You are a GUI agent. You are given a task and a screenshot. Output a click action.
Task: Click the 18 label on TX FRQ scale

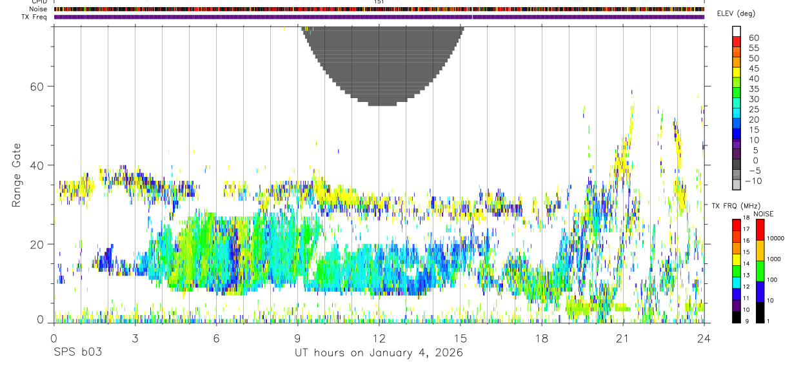pos(746,218)
